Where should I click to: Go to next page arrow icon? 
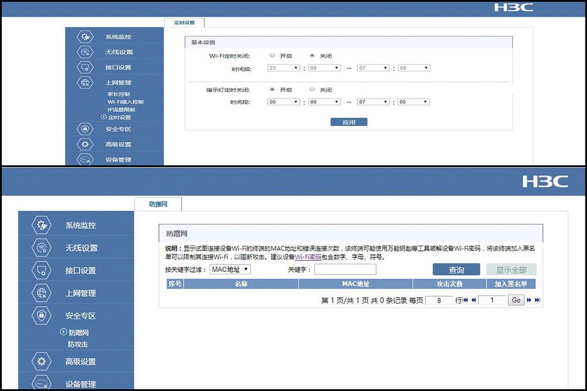pyautogui.click(x=529, y=300)
